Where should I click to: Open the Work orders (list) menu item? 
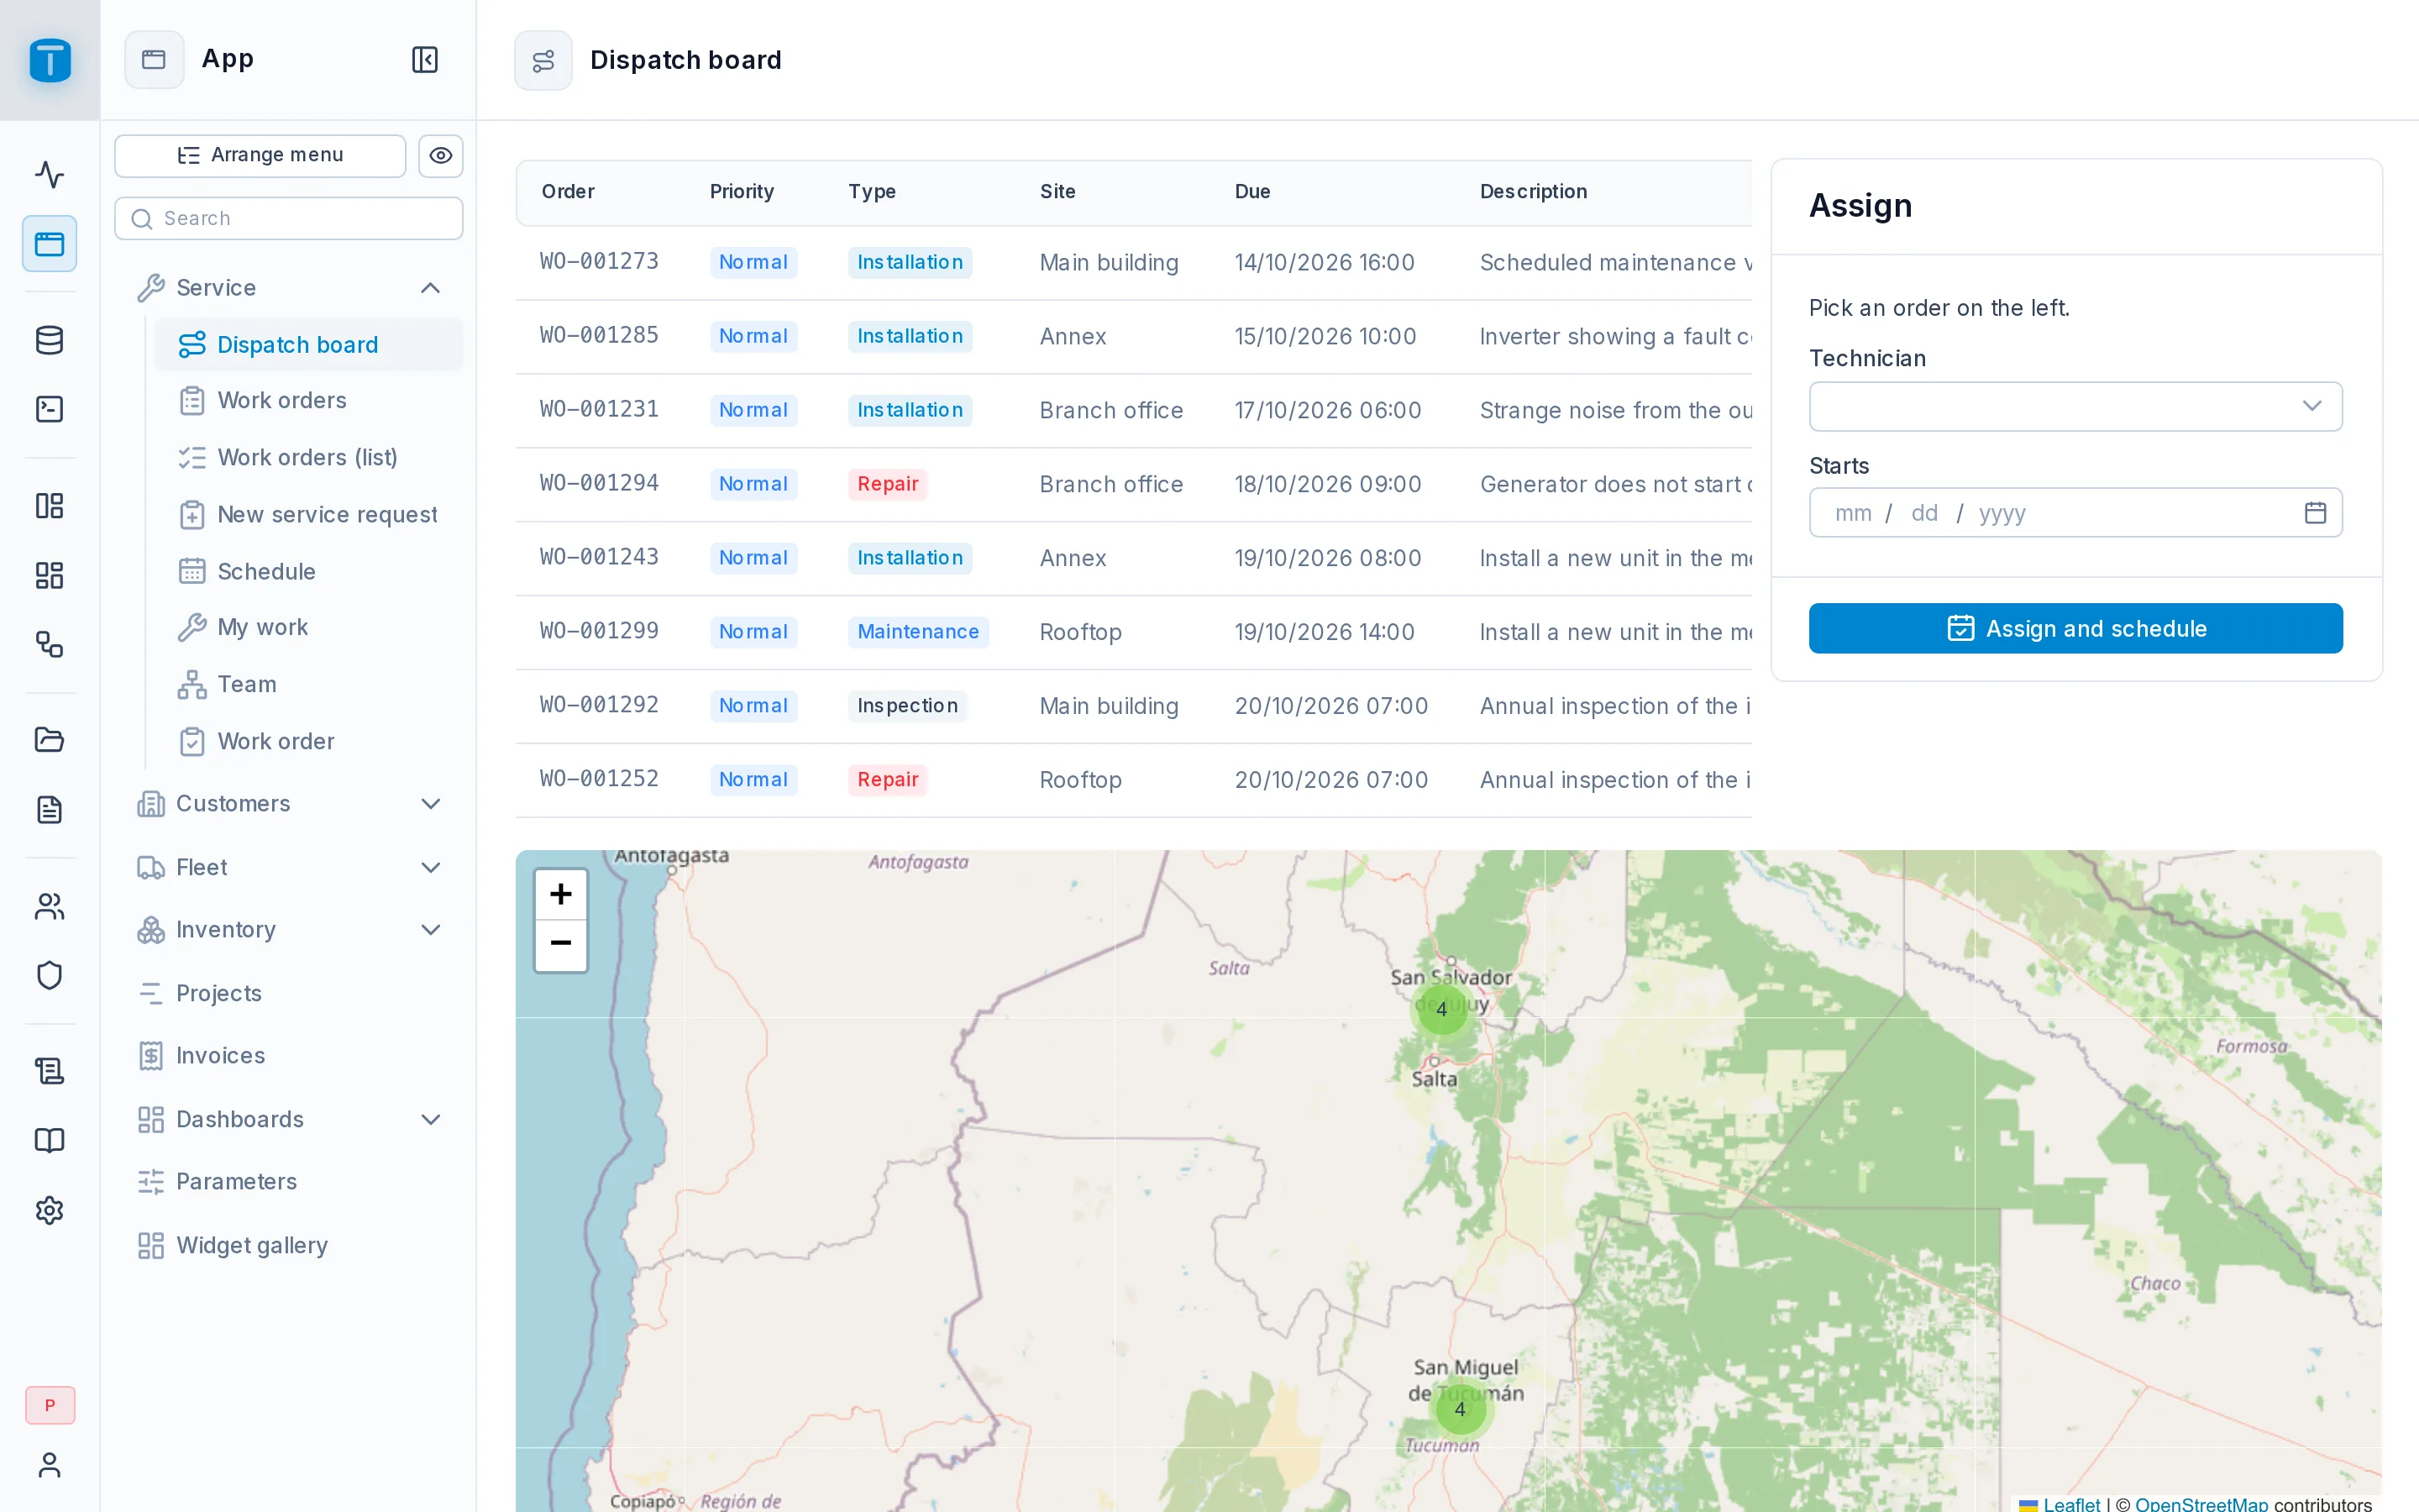pyautogui.click(x=308, y=457)
